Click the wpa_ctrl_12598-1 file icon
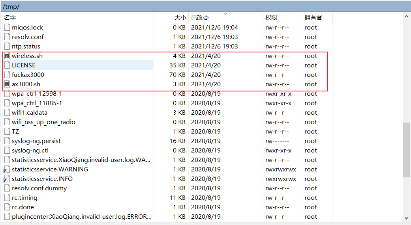The image size is (411, 225). click(x=8, y=94)
